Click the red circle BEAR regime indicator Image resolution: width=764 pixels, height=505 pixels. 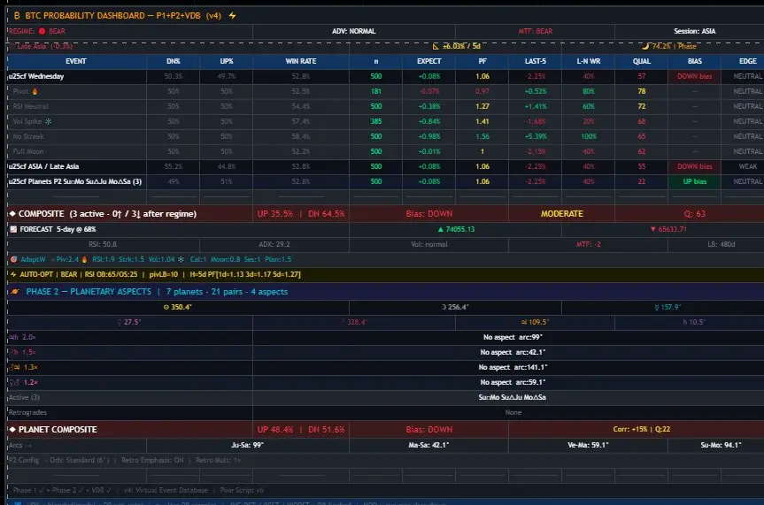click(x=42, y=31)
